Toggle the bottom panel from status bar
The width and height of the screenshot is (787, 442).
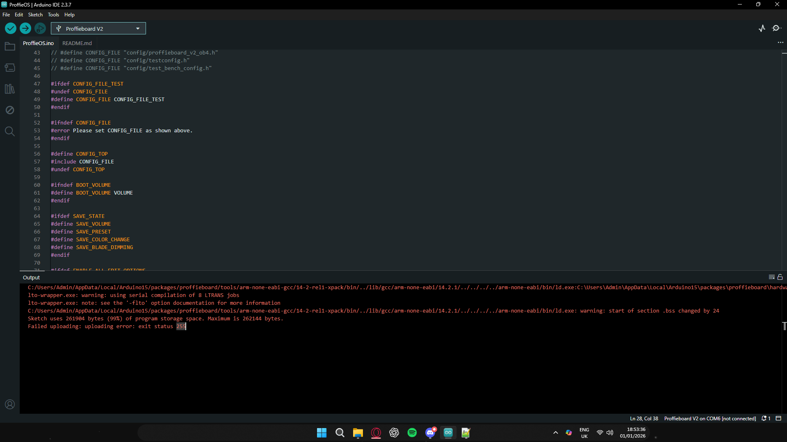point(778,419)
